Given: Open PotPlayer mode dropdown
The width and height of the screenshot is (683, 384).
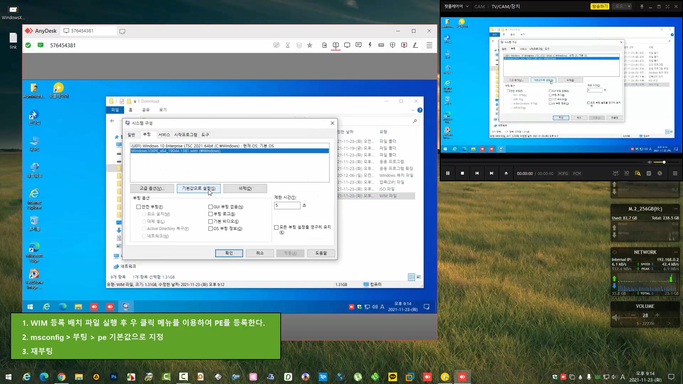Looking at the screenshot, I should [x=623, y=6].
